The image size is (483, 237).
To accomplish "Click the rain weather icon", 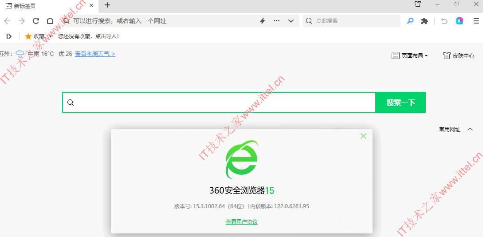I will pyautogui.click(x=20, y=54).
